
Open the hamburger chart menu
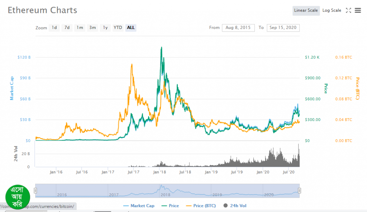pos(358,10)
